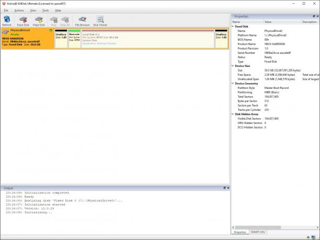Select the HPA Hidden Sectors row
This screenshot has width=320, height=240.
point(276,123)
